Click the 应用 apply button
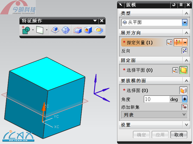Screen dimensions: 193x144 pos(160,135)
